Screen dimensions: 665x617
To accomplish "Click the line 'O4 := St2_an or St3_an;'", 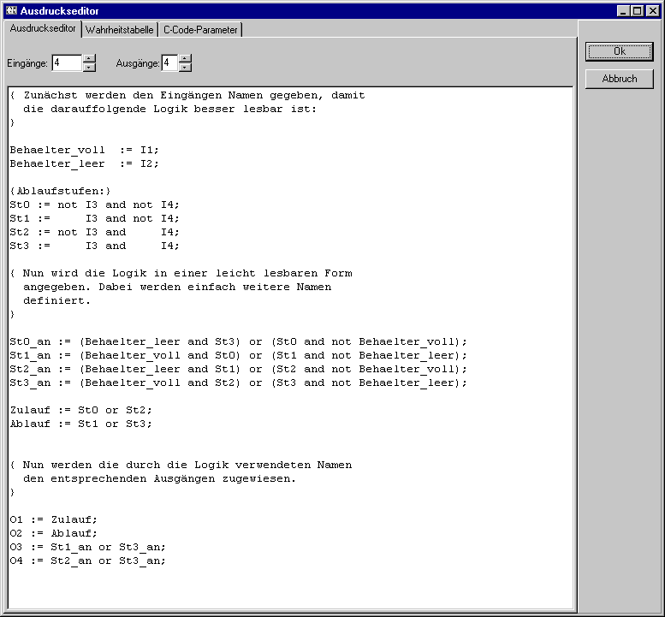I will tap(88, 561).
